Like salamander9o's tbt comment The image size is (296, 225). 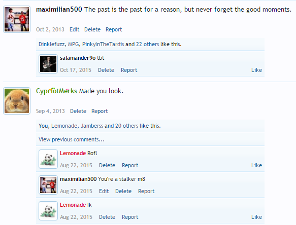(x=256, y=70)
